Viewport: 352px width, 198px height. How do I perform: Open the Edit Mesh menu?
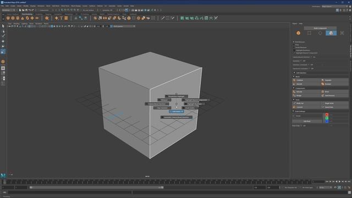pos(56,6)
